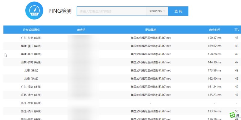The width and height of the screenshot is (241, 120).
Task: Click the 169.62 ms response time
Action: point(214,46)
